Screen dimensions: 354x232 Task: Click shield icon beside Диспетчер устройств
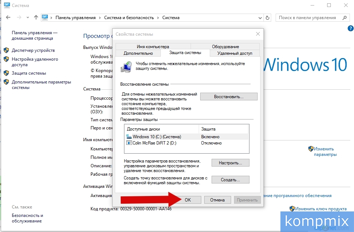[6, 50]
